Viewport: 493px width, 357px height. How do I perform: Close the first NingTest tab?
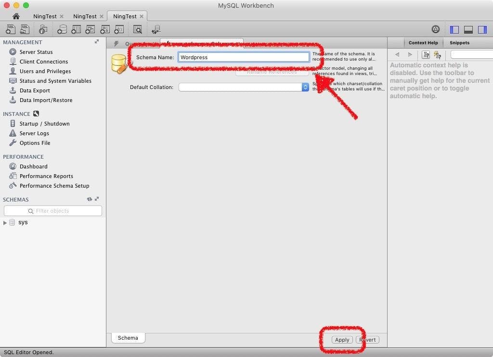pos(62,16)
